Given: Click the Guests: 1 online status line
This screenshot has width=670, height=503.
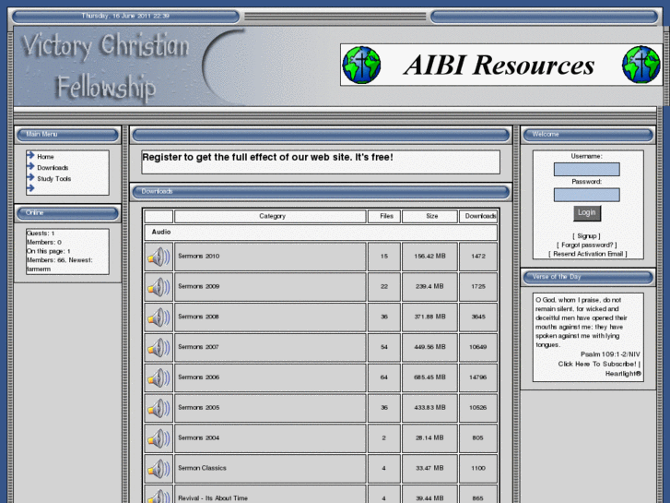Looking at the screenshot, I should pos(41,234).
